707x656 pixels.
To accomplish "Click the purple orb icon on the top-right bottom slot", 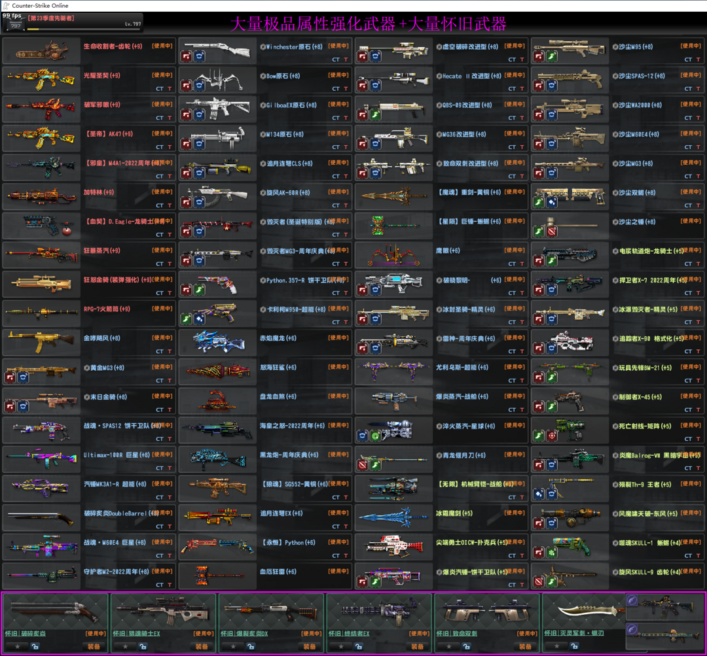I will 632,600.
